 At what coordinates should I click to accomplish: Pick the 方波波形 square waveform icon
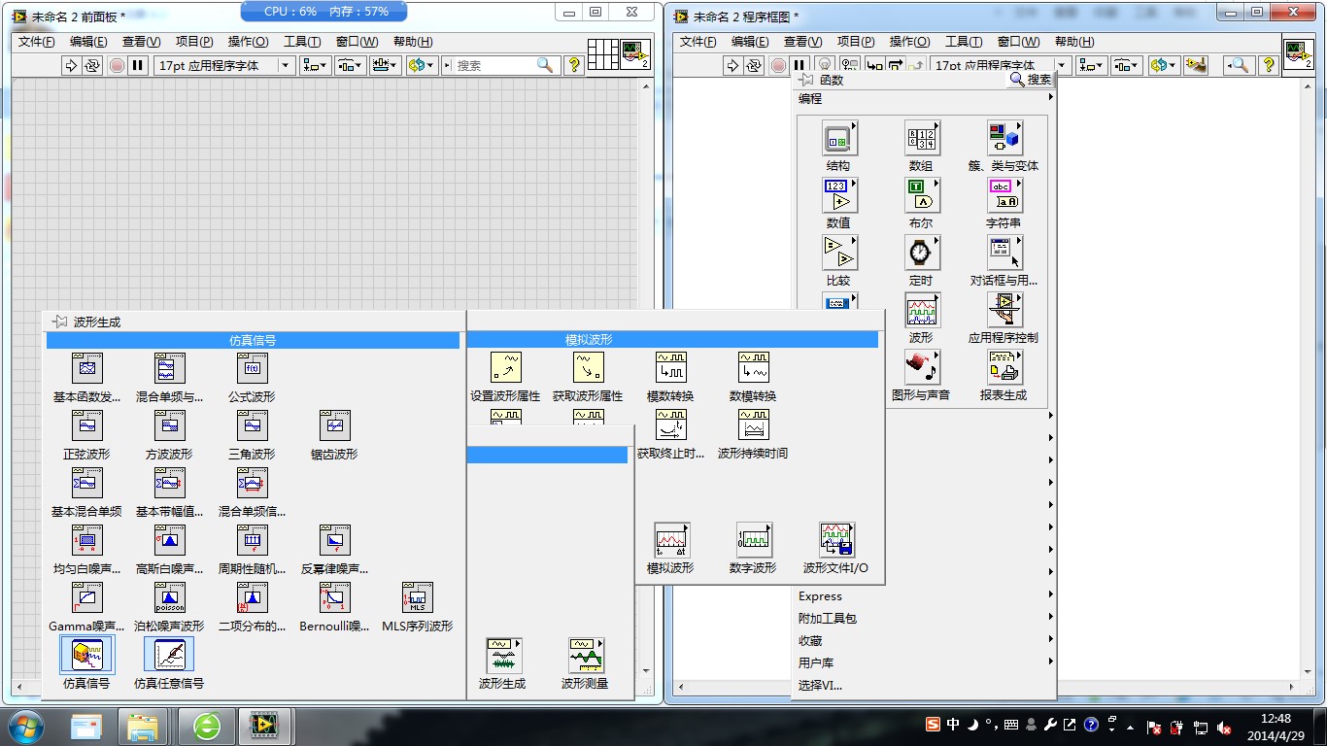tap(170, 425)
